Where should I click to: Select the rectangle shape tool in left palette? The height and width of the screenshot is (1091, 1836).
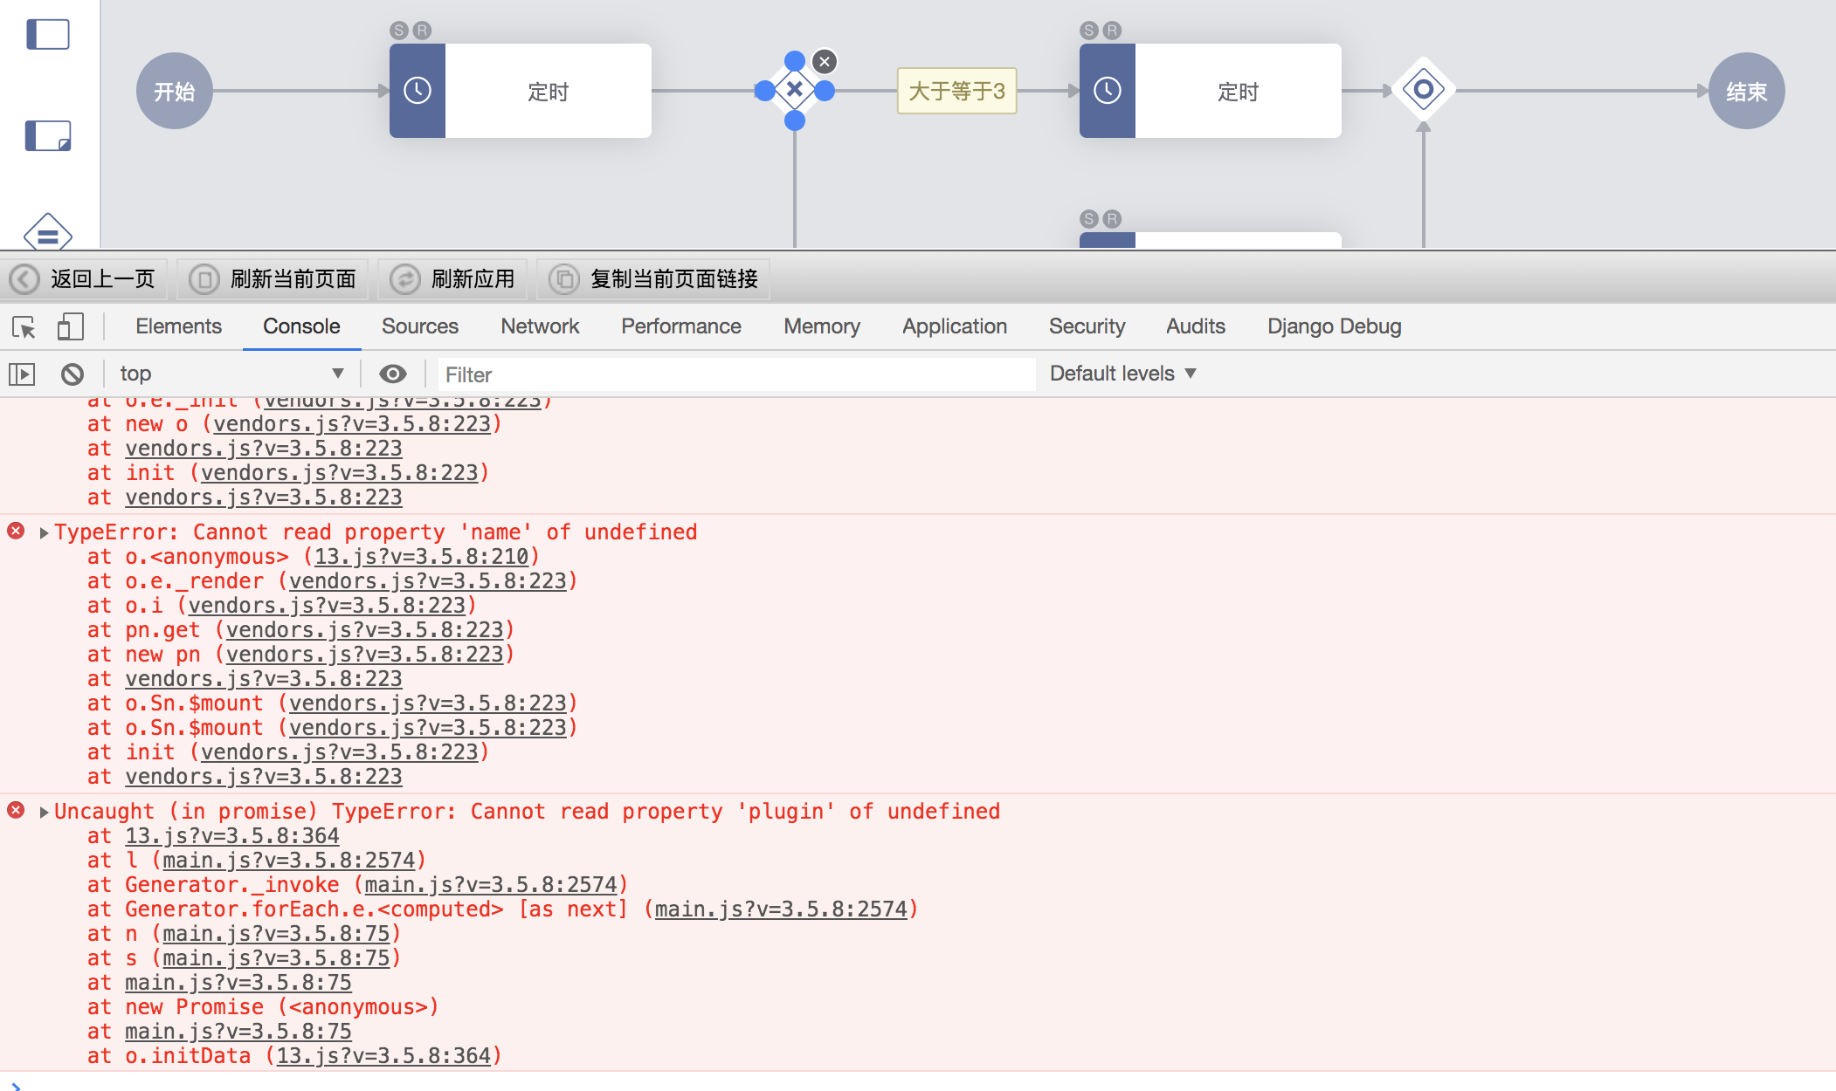click(50, 34)
